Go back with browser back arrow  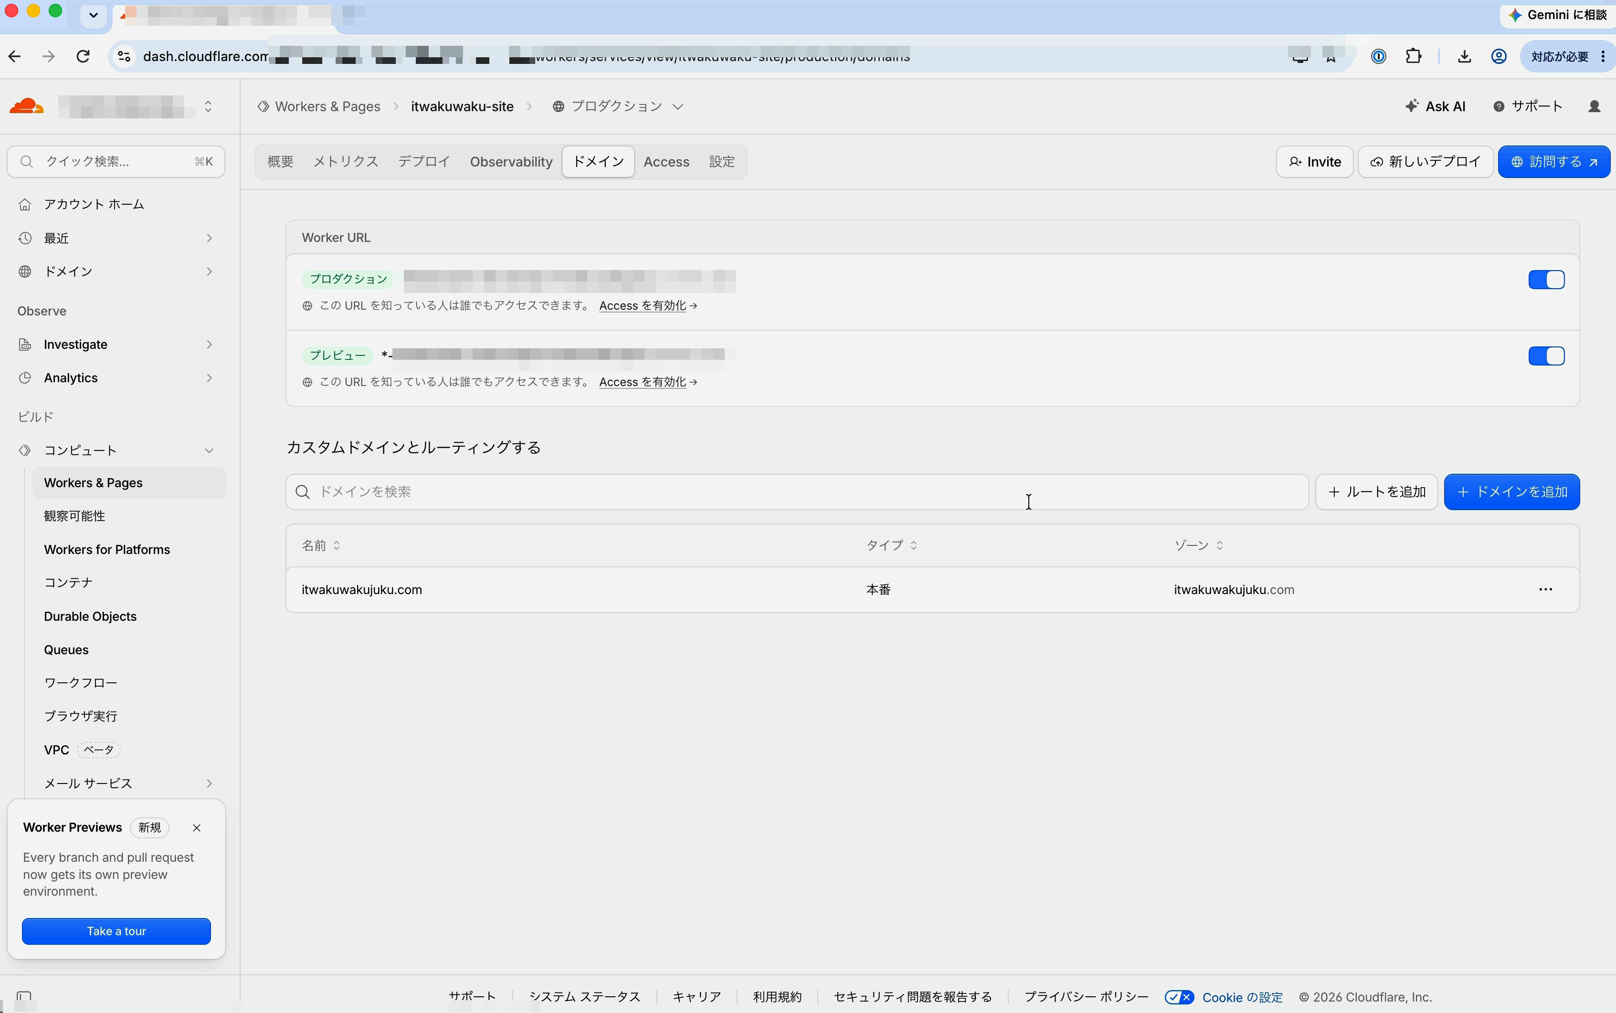[15, 56]
